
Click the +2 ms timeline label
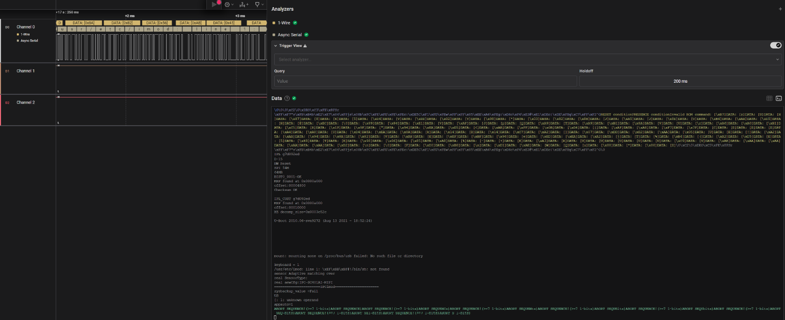(130, 16)
